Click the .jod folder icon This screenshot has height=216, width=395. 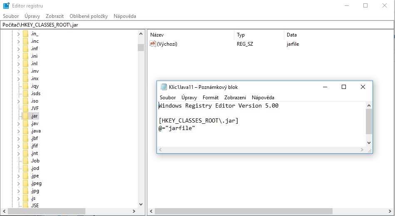(x=25, y=168)
